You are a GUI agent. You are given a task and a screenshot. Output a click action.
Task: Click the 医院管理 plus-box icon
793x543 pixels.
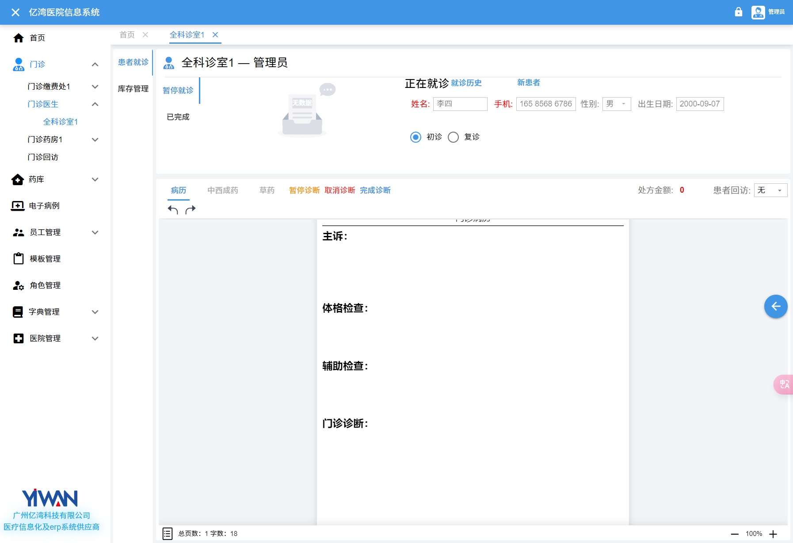pos(19,338)
